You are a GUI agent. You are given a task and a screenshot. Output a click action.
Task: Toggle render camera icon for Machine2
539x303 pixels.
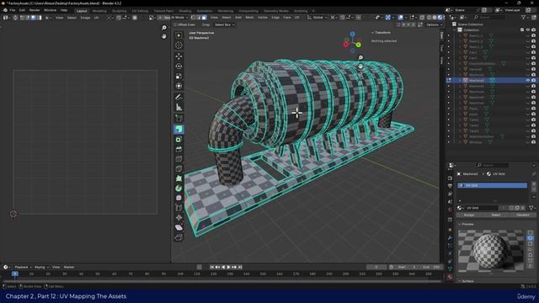pos(533,81)
